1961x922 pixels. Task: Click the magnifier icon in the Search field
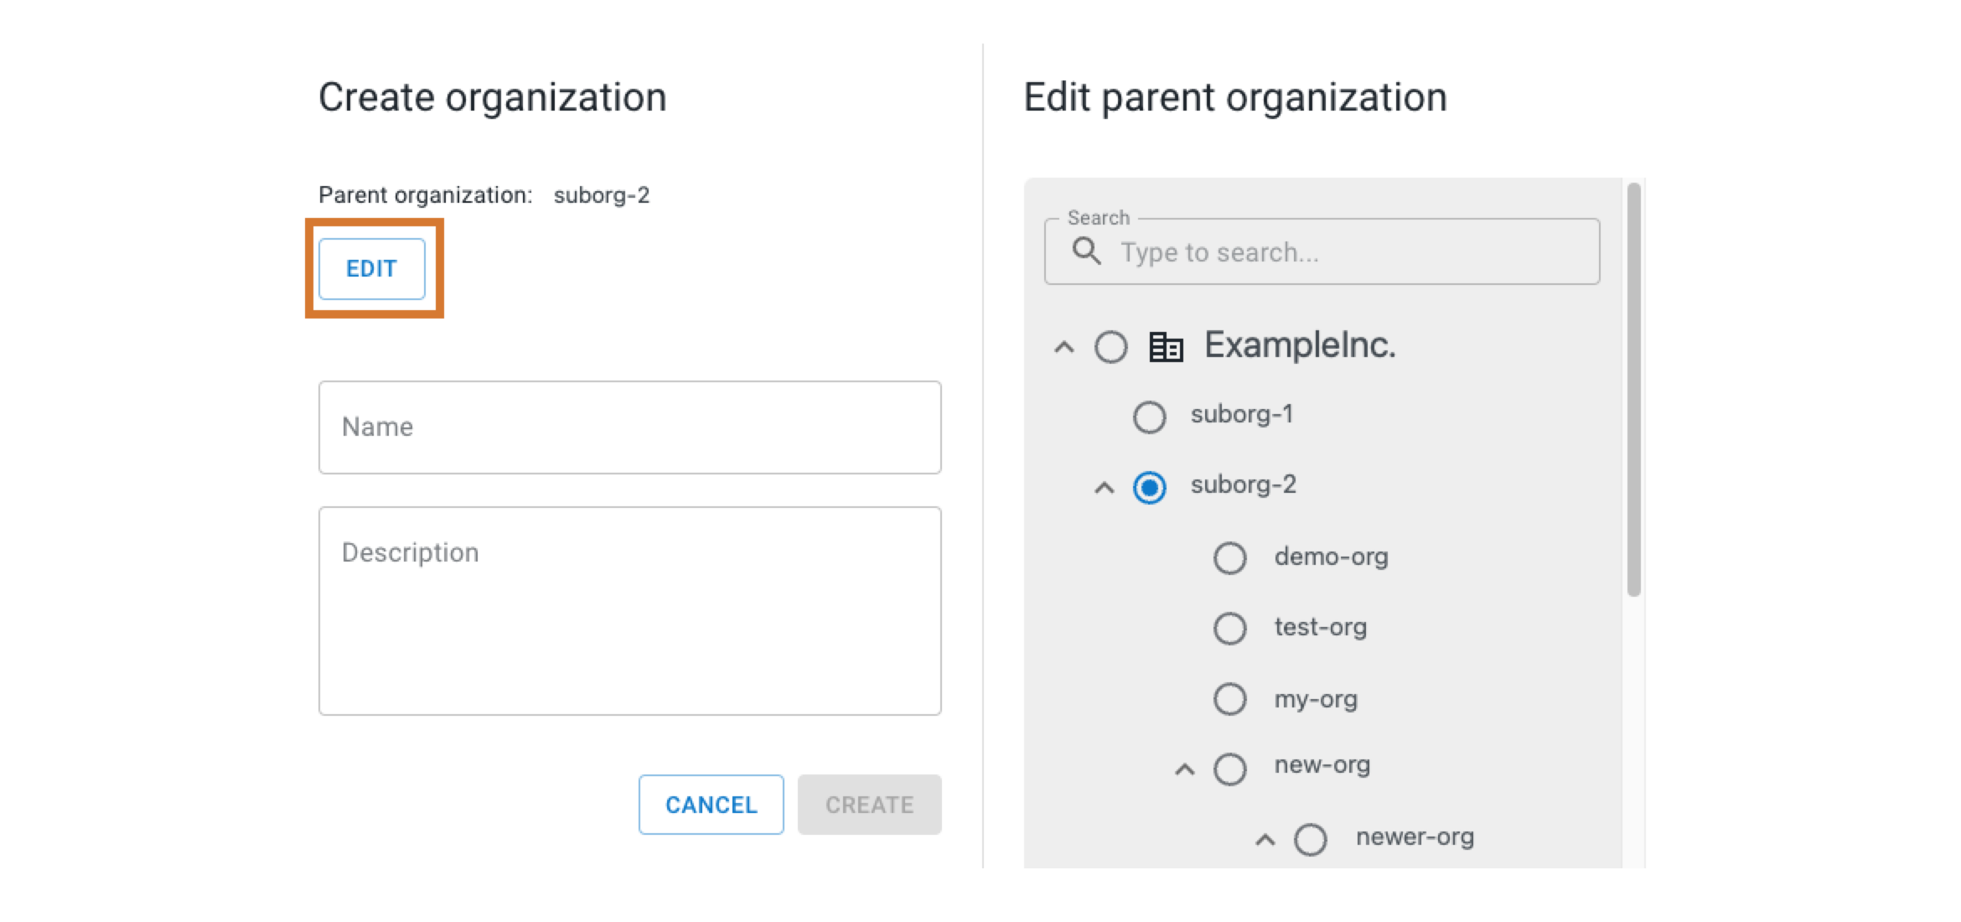pos(1088,251)
